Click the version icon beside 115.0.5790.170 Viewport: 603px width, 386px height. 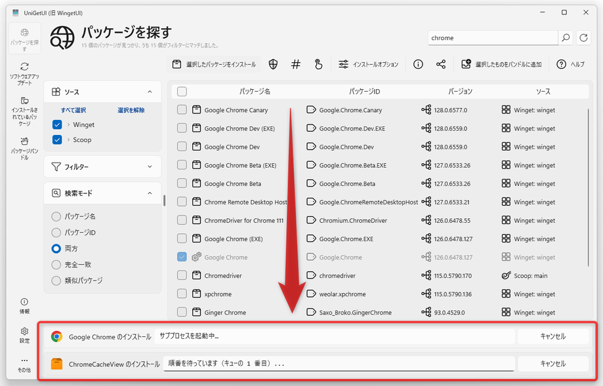point(426,275)
